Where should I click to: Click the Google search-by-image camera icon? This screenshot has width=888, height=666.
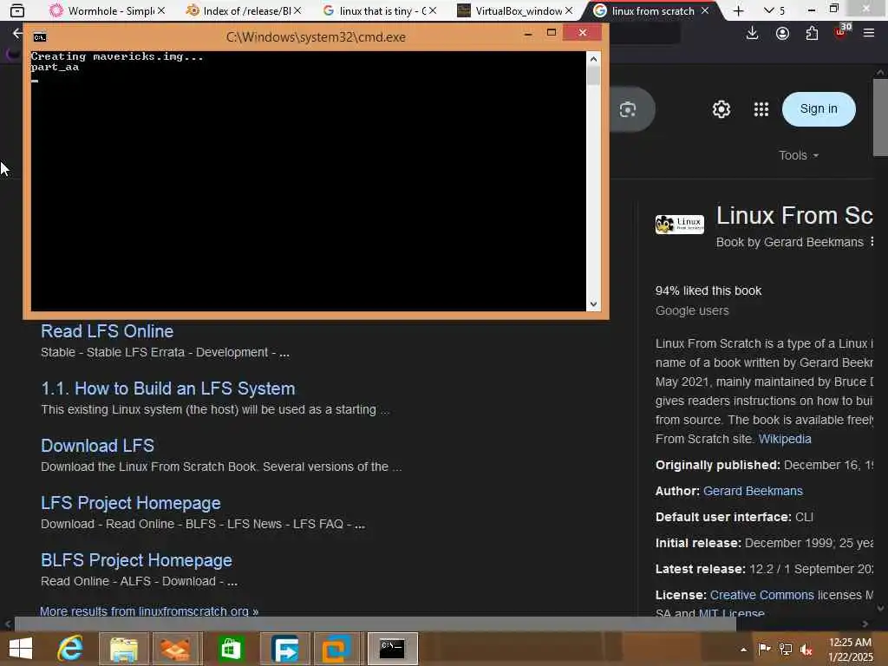click(628, 109)
